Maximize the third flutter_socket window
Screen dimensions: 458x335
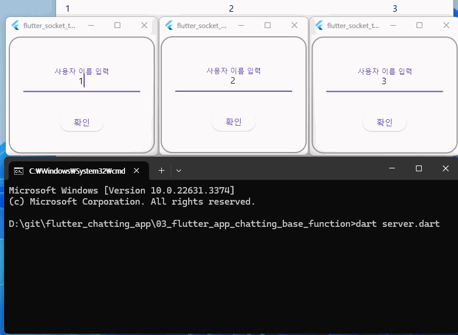[x=419, y=26]
